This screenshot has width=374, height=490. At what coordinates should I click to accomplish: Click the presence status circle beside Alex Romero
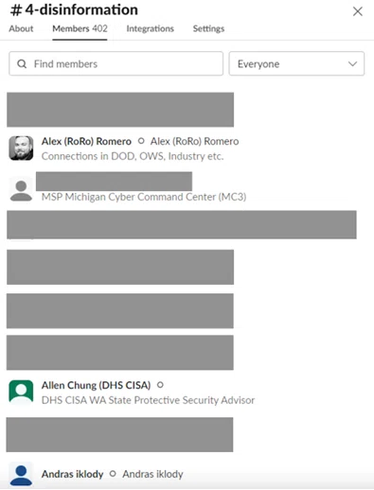(x=141, y=141)
